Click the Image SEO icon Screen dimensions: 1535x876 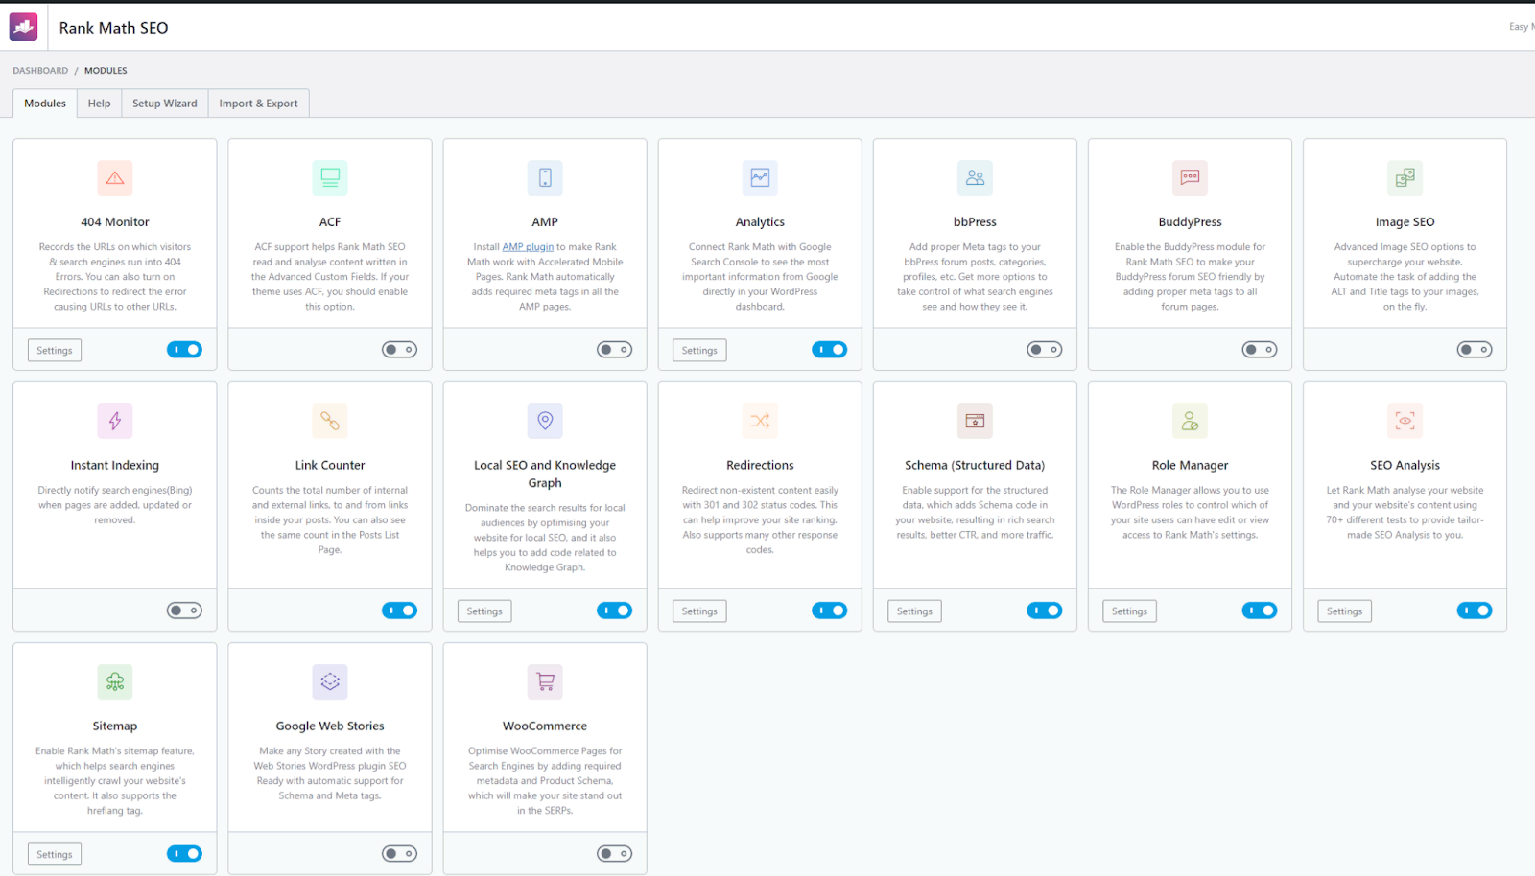[x=1405, y=177]
